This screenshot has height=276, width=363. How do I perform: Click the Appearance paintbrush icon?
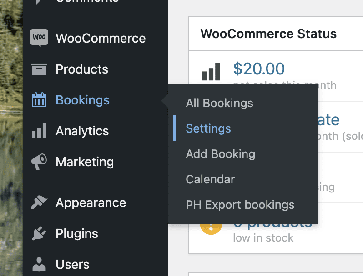39,202
